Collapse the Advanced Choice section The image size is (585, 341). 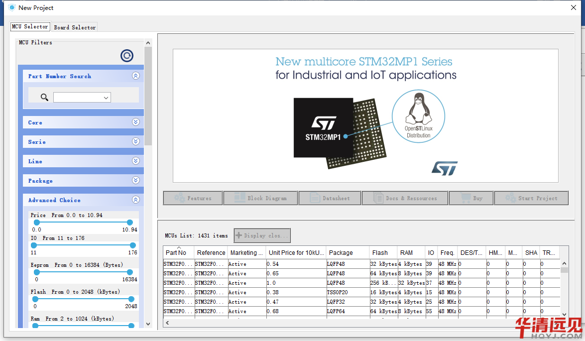(x=135, y=200)
